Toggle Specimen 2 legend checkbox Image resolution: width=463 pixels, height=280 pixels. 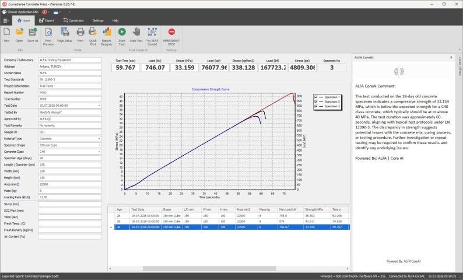316,101
